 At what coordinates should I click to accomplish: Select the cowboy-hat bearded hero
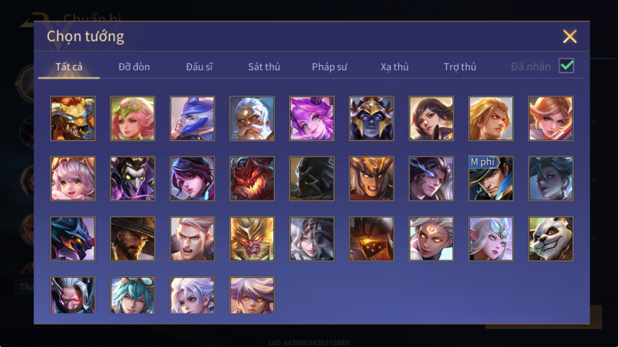[x=132, y=239]
